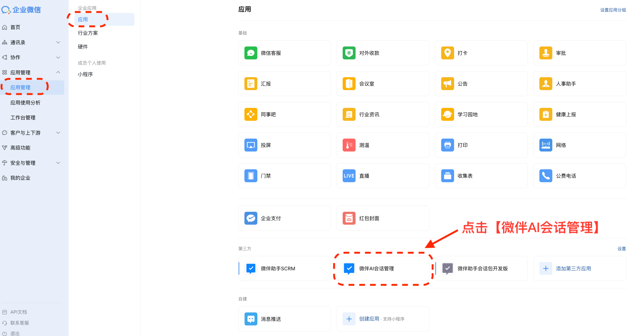Switch to the 小程序 tab
The height and width of the screenshot is (336, 629).
[85, 74]
